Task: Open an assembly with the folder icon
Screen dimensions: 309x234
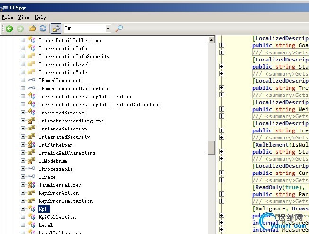Action: [x=33, y=28]
